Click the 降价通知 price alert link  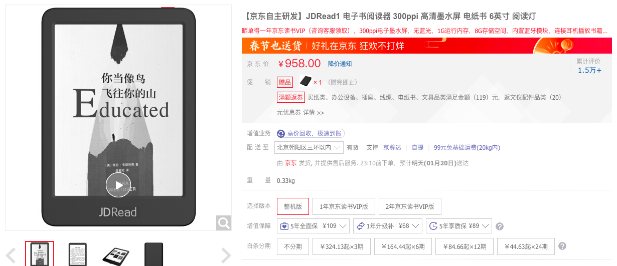coord(340,64)
